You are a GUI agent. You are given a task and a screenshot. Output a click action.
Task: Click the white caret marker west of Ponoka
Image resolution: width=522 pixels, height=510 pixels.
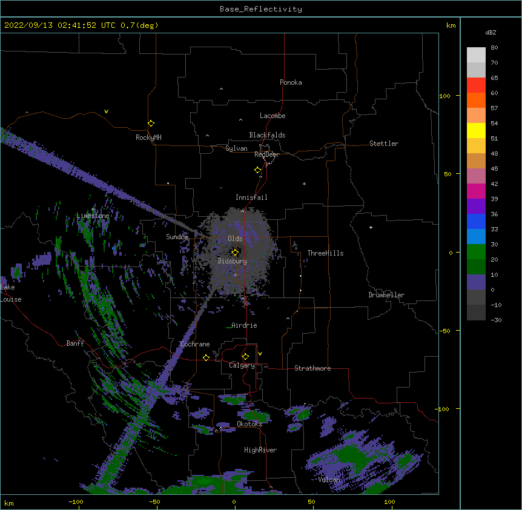221,89
